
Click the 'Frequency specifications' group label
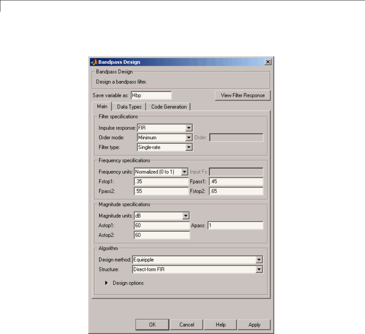pos(124,161)
